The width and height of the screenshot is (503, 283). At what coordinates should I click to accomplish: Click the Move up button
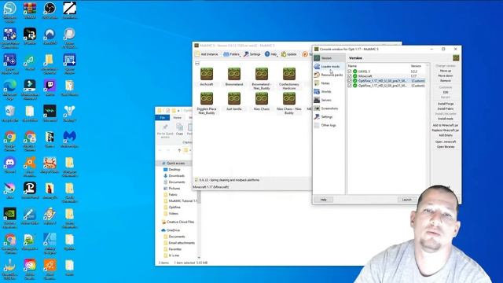(x=446, y=71)
